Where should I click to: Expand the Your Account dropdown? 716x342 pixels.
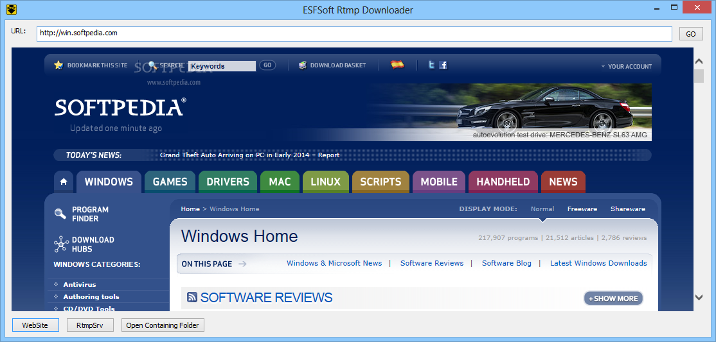(x=626, y=66)
